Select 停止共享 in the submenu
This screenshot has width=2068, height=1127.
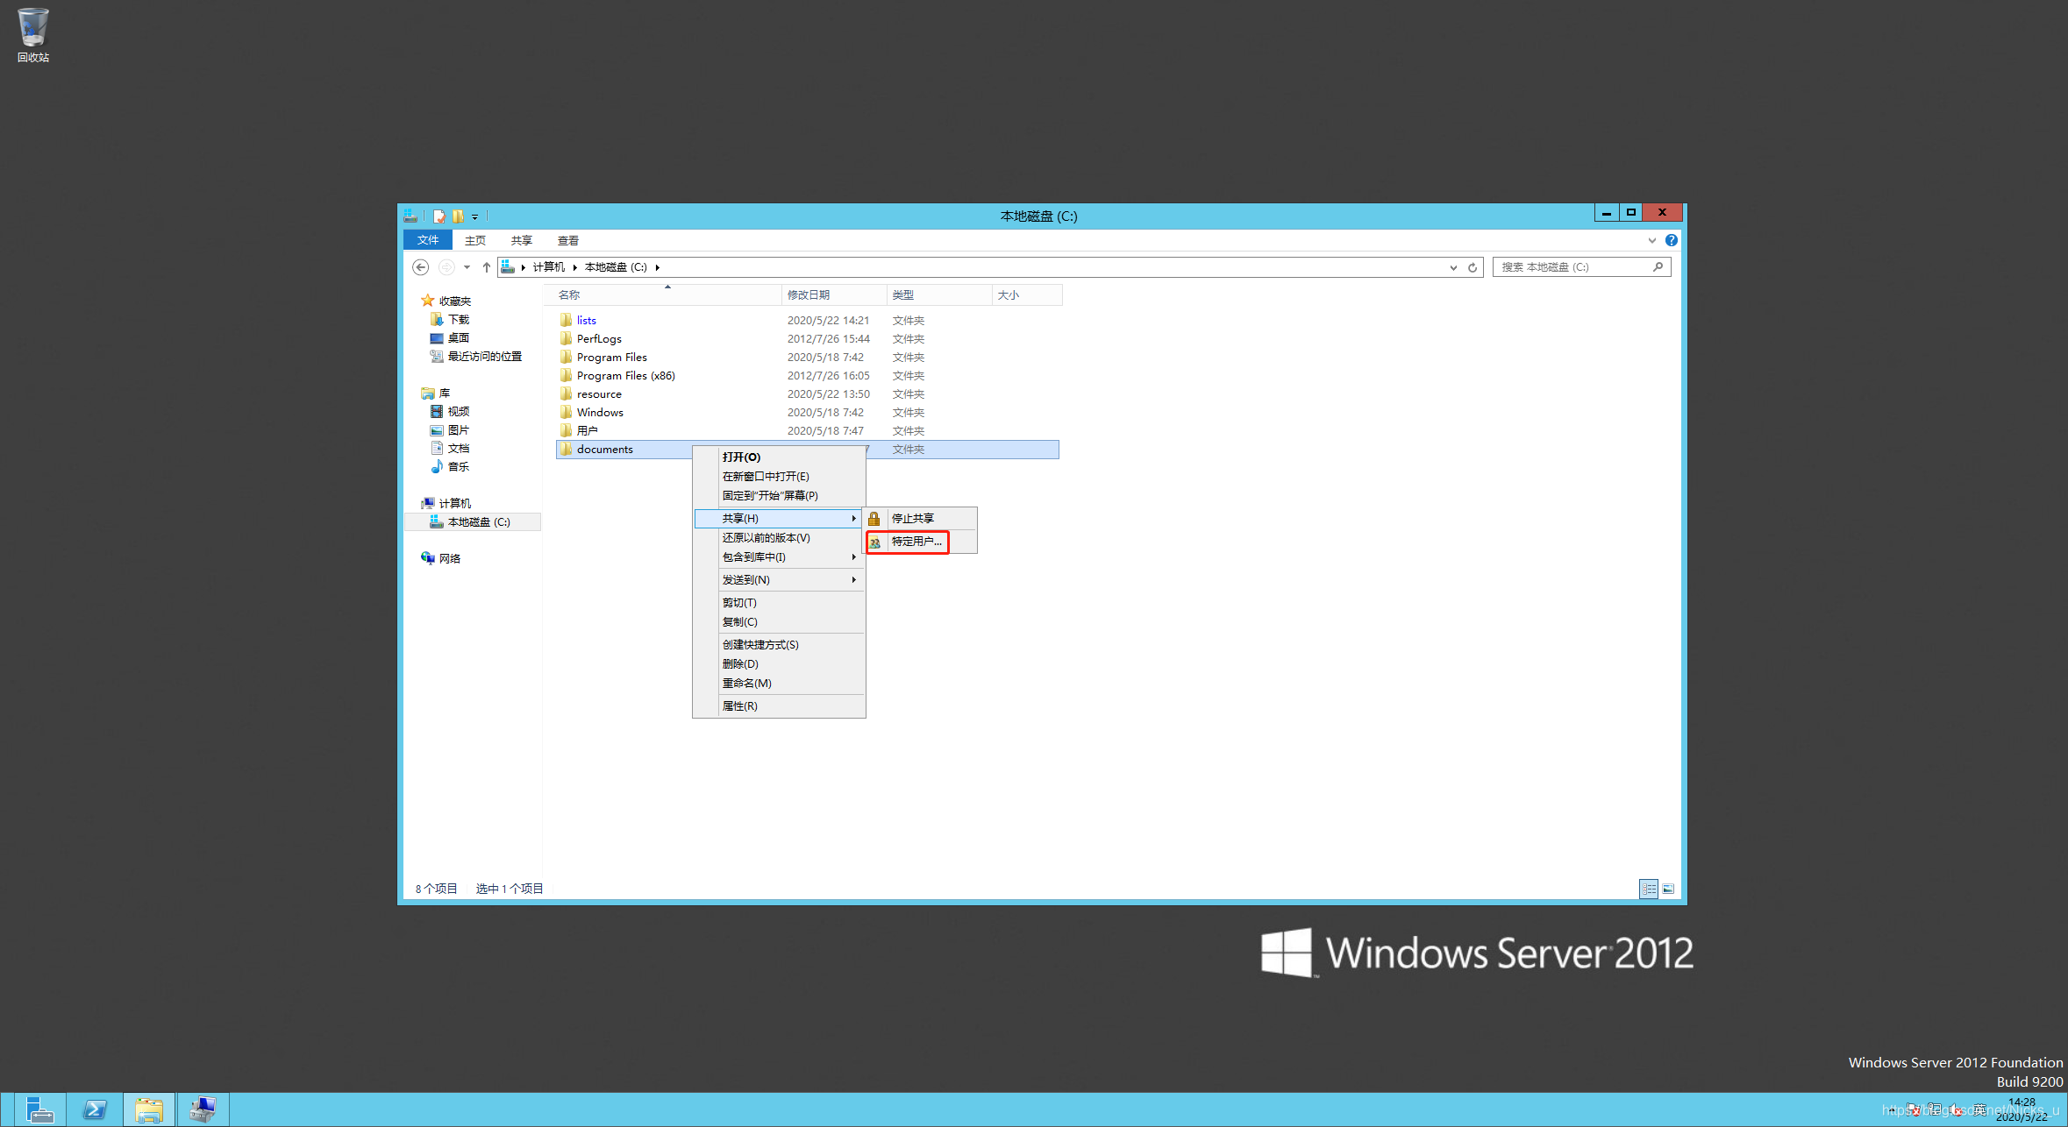click(912, 518)
